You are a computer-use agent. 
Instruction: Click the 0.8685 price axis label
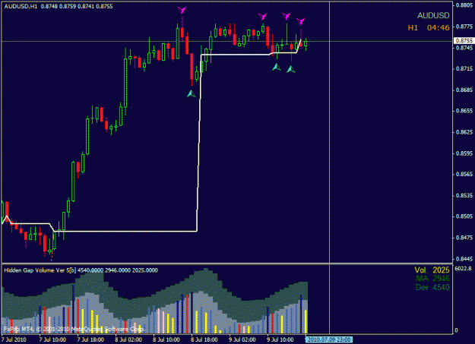[x=464, y=90]
